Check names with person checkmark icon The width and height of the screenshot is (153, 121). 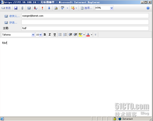(36, 8)
